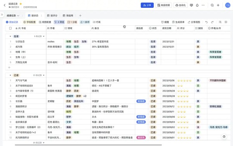Collapse the 已读 group with its triangle
This screenshot has width=233, height=146.
pos(10,75)
